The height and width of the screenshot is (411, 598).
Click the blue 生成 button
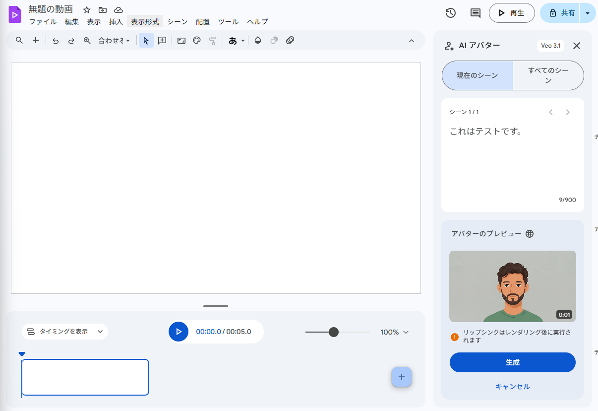513,362
